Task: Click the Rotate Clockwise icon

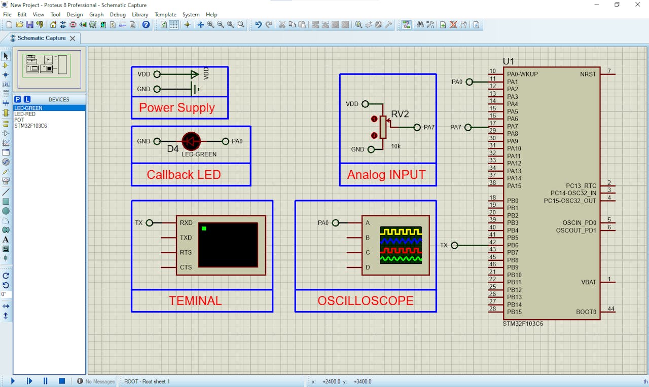Action: pyautogui.click(x=6, y=276)
